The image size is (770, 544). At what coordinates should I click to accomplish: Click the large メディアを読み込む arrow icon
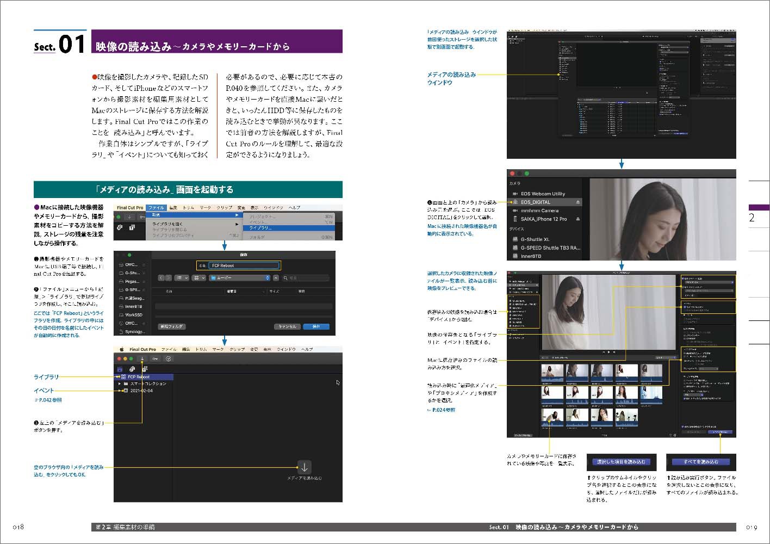(x=305, y=467)
